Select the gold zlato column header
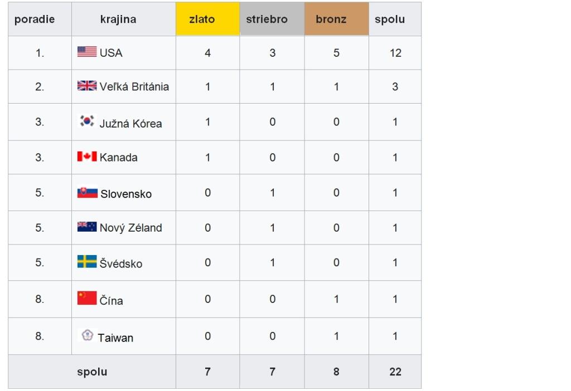The image size is (571, 391). tap(207, 19)
